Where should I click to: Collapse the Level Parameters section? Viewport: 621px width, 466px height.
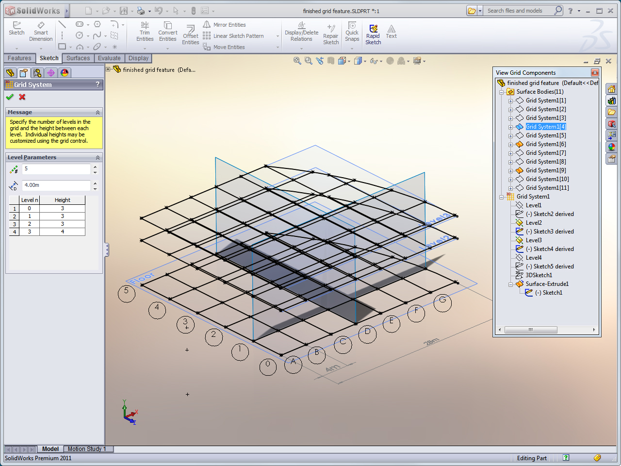(x=97, y=157)
